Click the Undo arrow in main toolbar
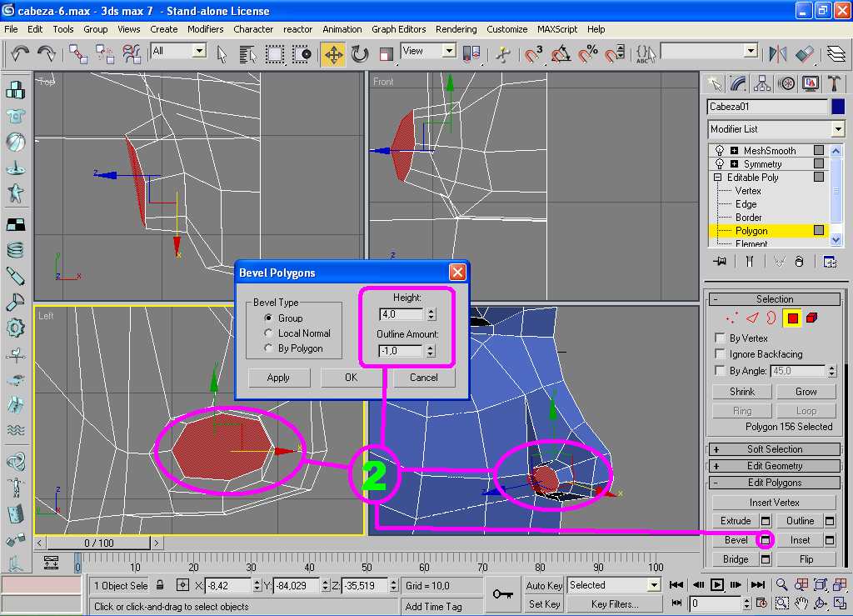This screenshot has height=616, width=853. tap(20, 54)
